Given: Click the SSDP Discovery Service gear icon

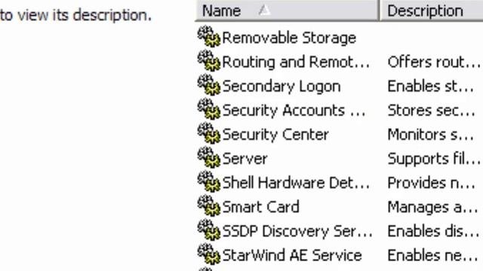Looking at the screenshot, I should [209, 230].
